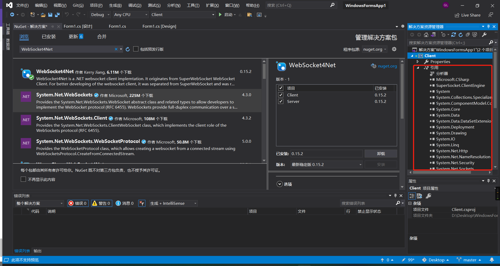Open the version 最新稳定版 0.15.2 dropdown
The image size is (500, 266).
[327, 164]
